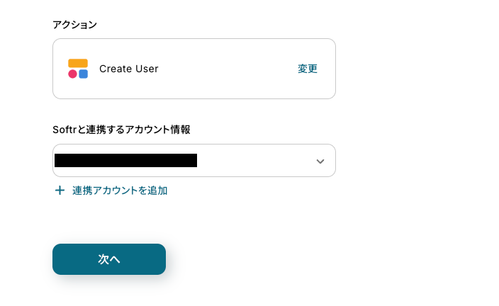499x306 pixels.
Task: Open the Softr linked account select box
Action: (194, 161)
